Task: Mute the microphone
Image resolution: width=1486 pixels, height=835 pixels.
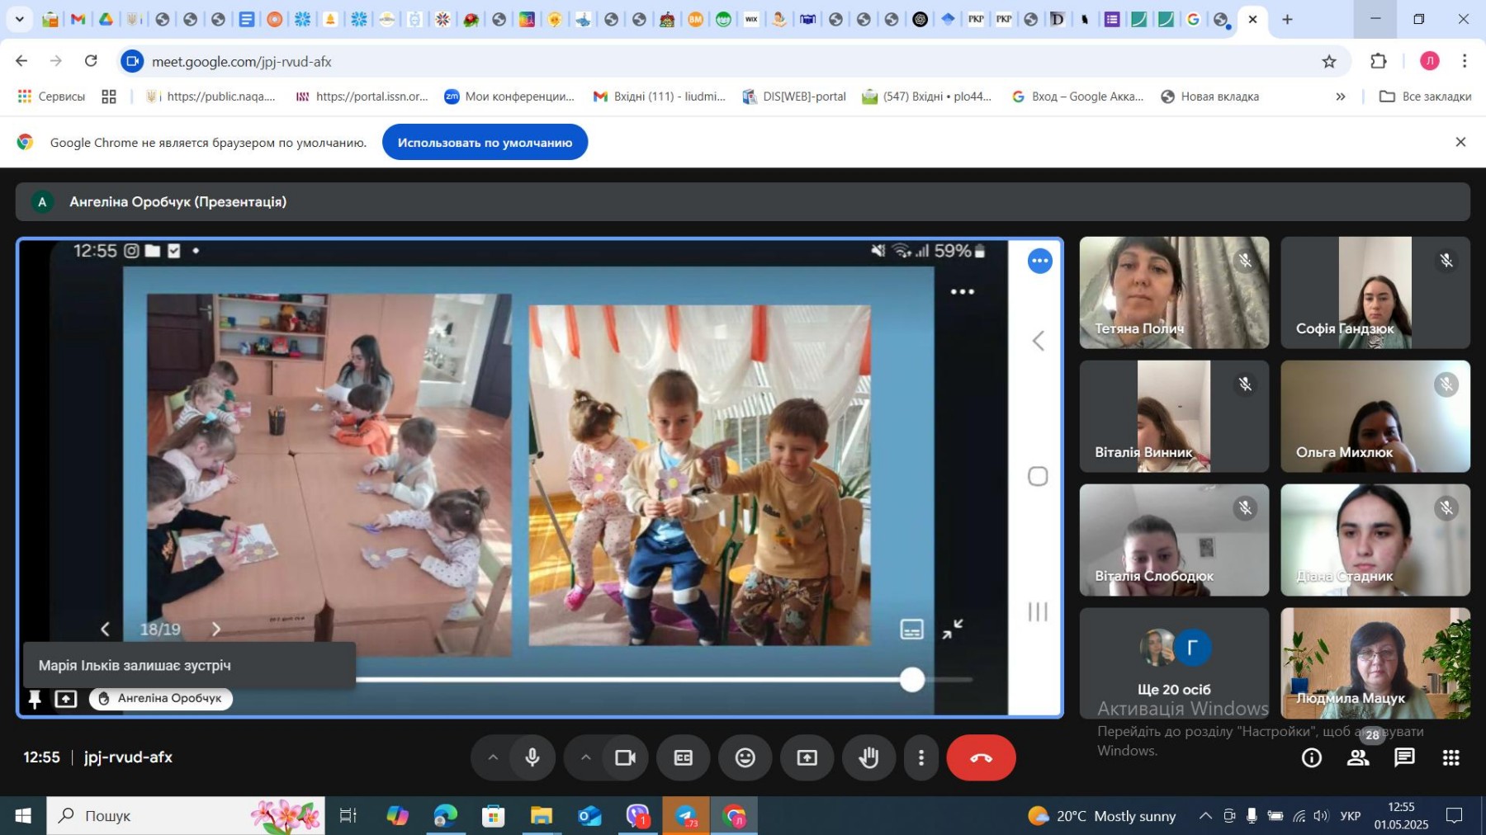Action: pyautogui.click(x=532, y=757)
